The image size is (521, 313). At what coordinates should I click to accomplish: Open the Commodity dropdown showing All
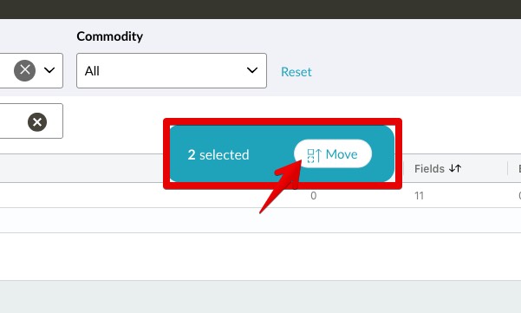(x=172, y=70)
